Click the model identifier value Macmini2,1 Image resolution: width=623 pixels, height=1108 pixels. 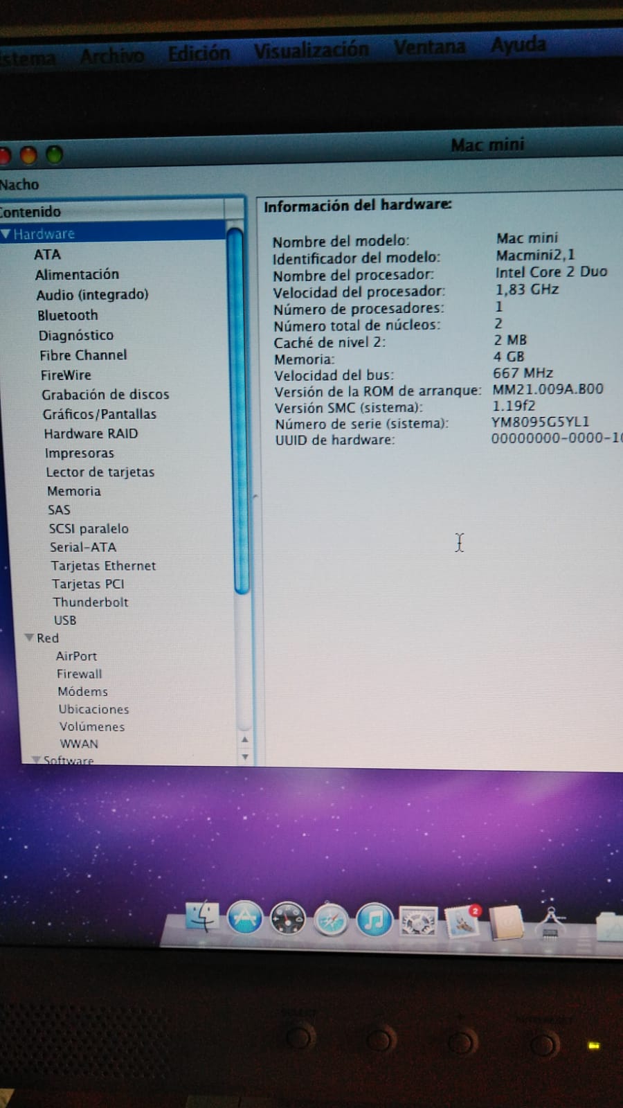[x=535, y=255]
